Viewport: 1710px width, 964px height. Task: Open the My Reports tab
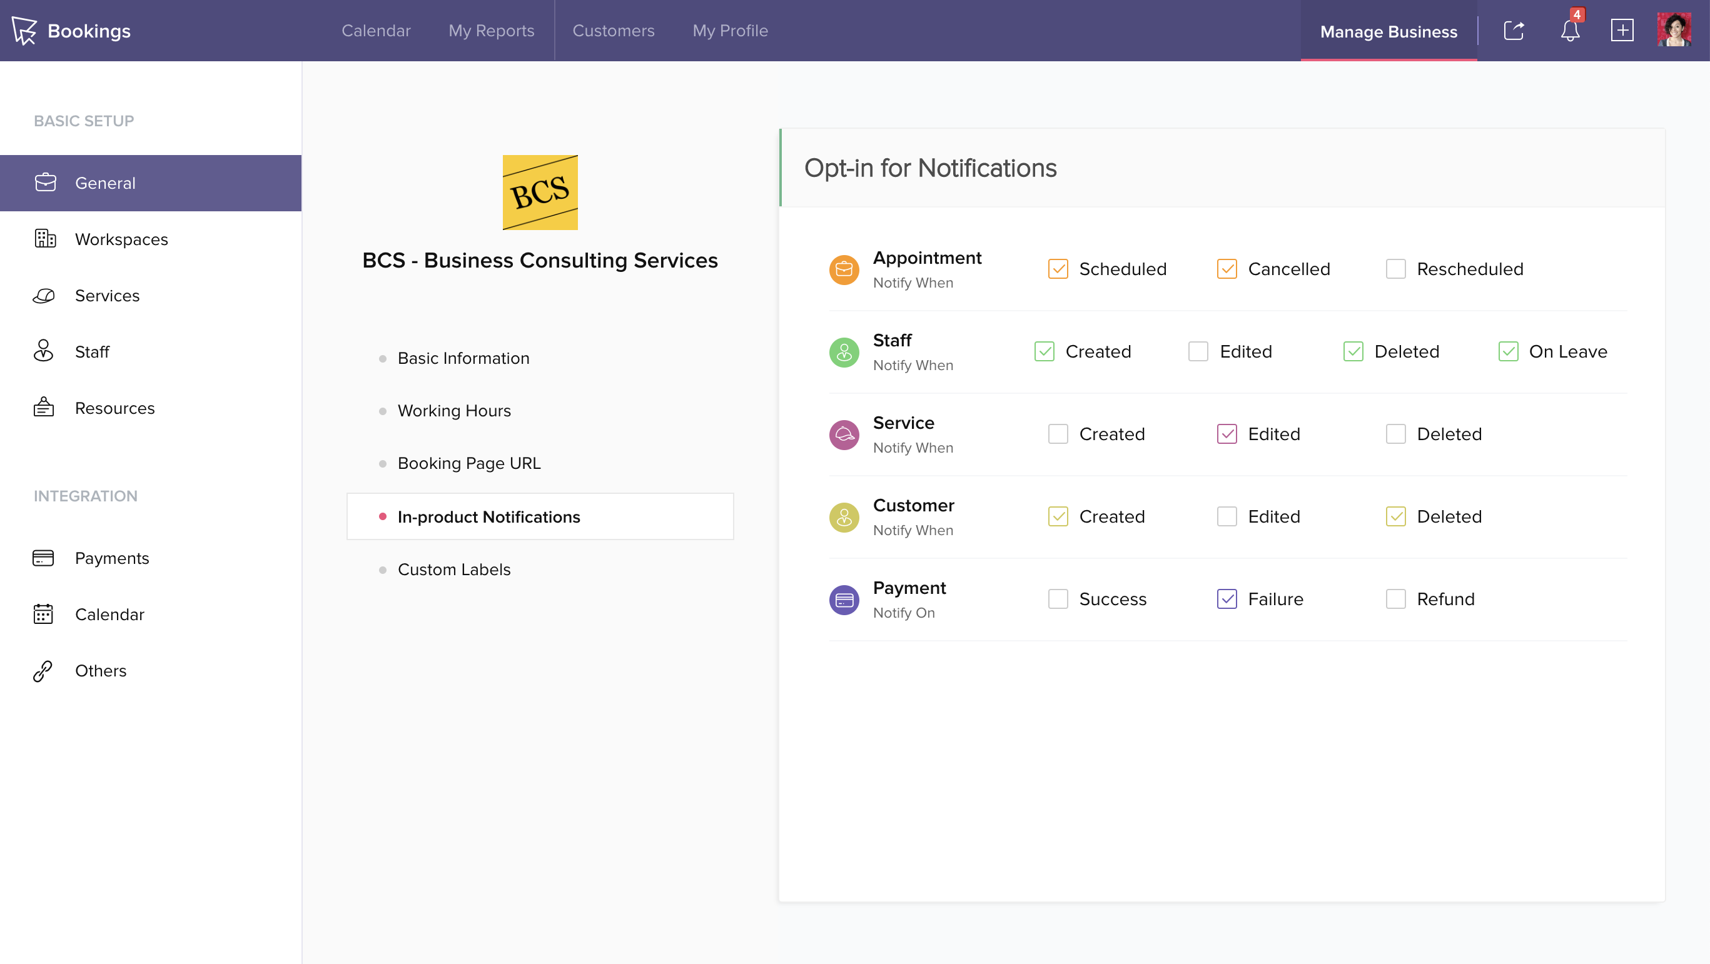(490, 31)
